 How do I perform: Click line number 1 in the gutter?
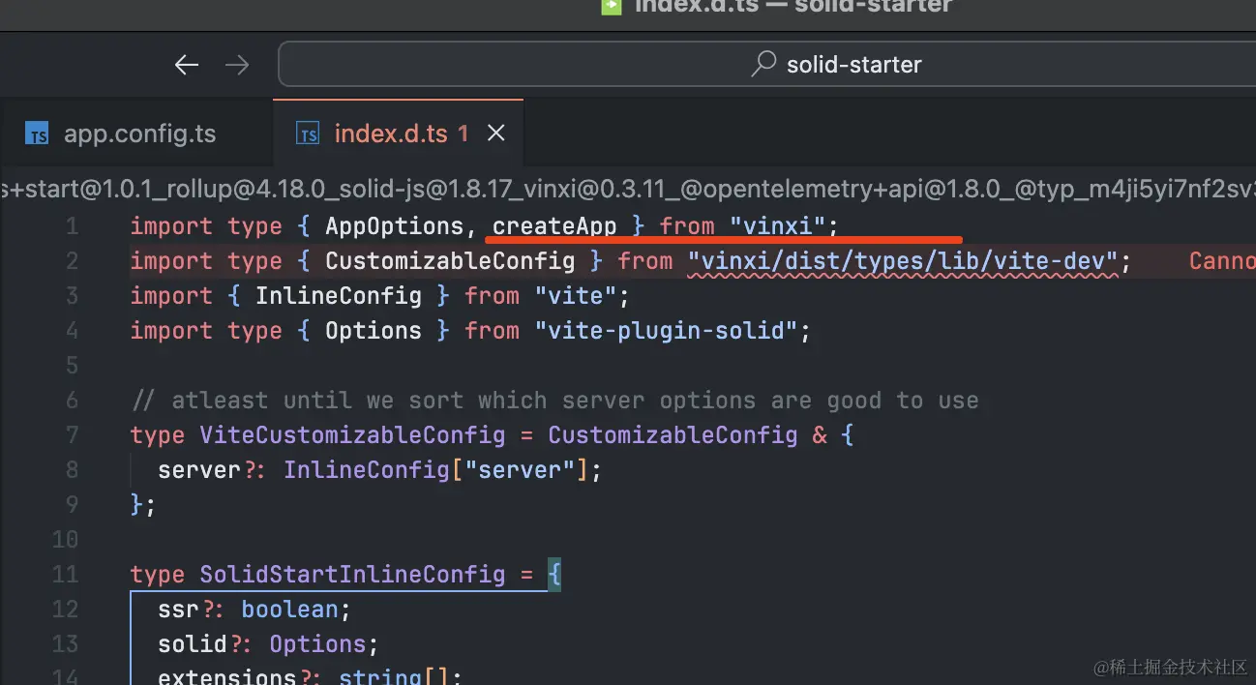[72, 226]
